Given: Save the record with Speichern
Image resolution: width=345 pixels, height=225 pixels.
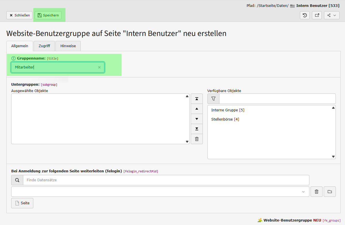Looking at the screenshot, I should point(48,15).
